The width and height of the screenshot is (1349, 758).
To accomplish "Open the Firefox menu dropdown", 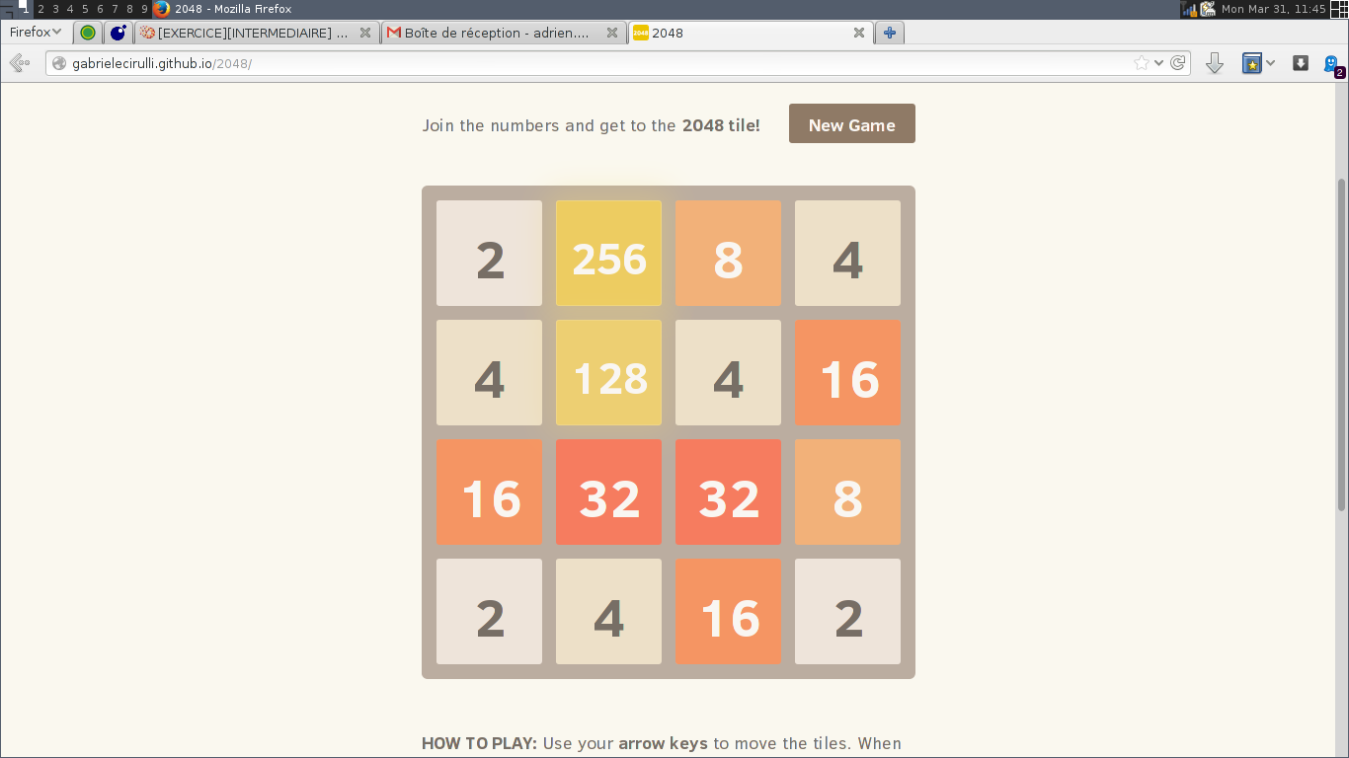I will 35,32.
